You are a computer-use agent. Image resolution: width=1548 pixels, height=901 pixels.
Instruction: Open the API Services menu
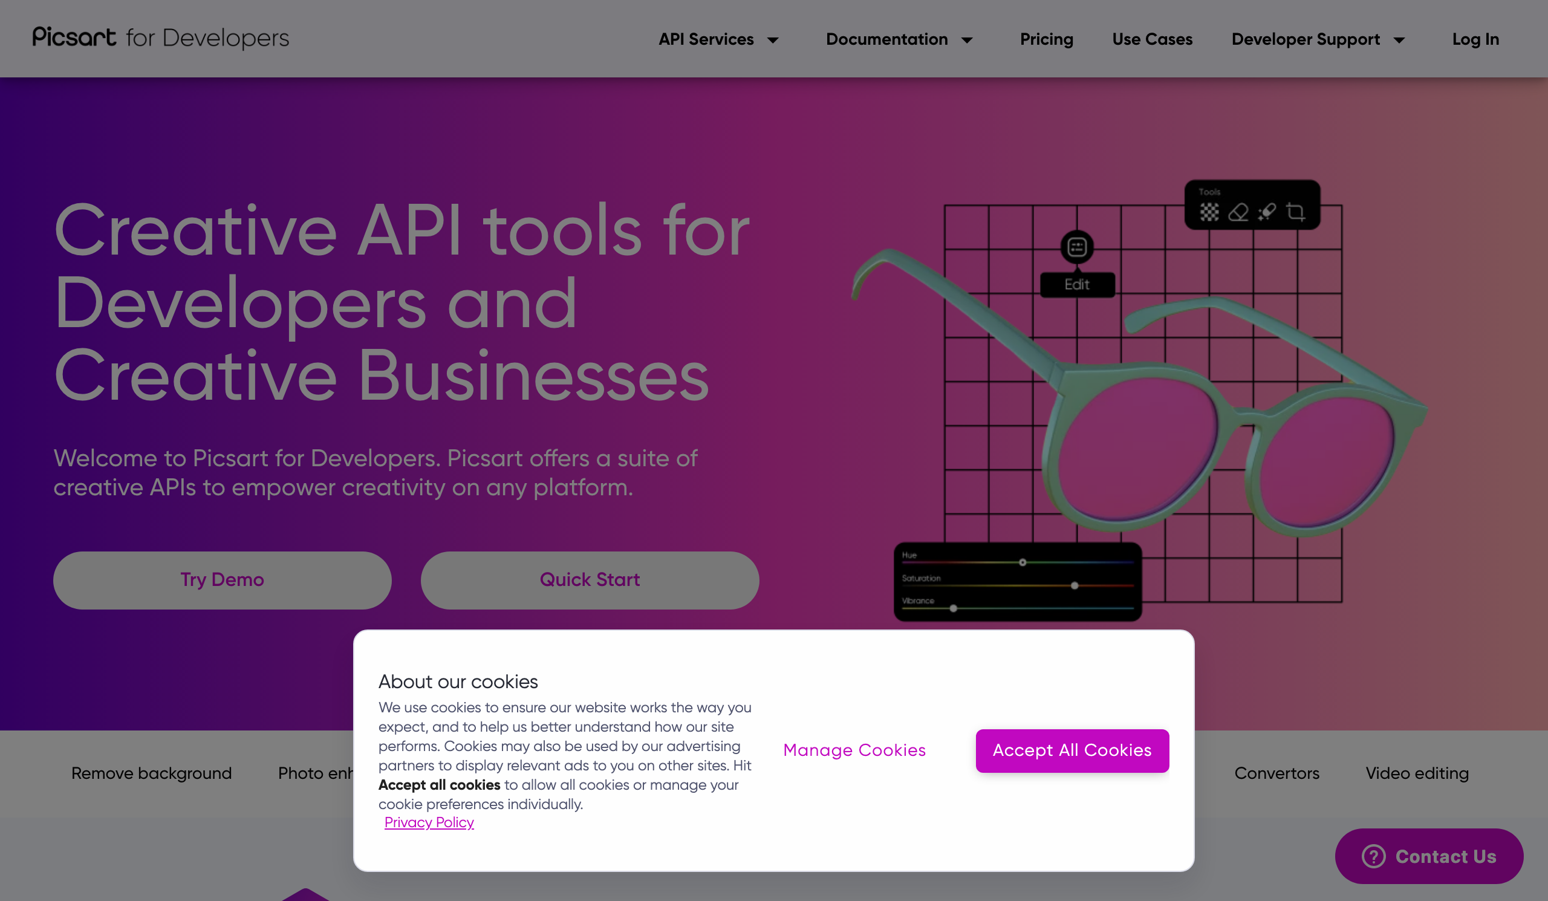tap(706, 39)
